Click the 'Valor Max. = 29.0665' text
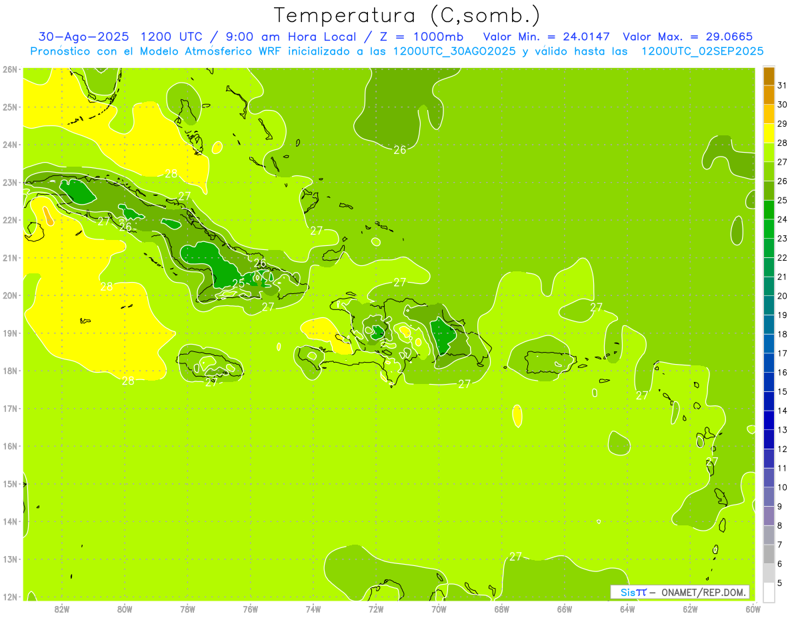Image resolution: width=800 pixels, height=618 pixels. [688, 37]
